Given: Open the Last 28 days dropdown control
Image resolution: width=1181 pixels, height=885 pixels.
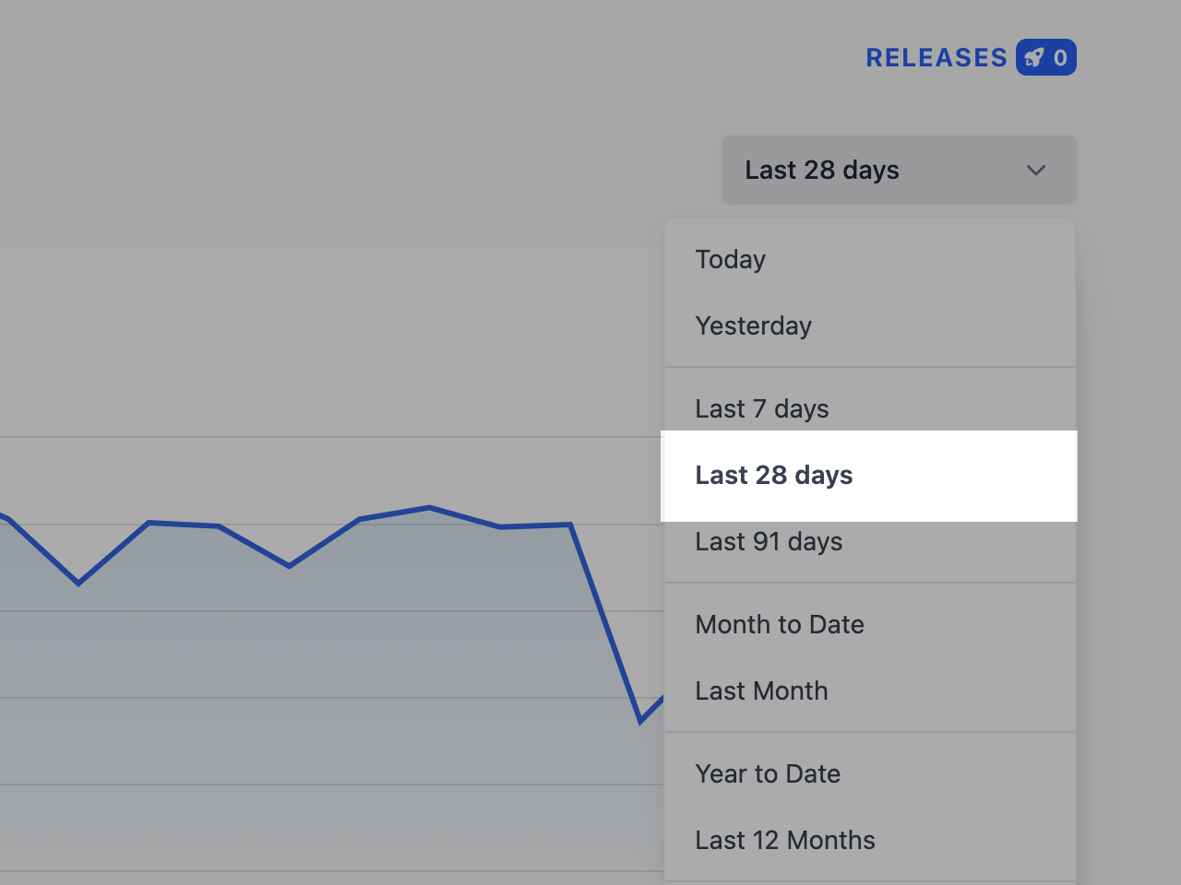Looking at the screenshot, I should click(x=898, y=170).
